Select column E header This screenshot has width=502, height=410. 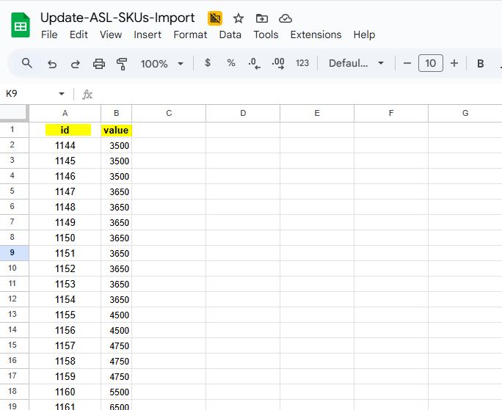(x=317, y=113)
